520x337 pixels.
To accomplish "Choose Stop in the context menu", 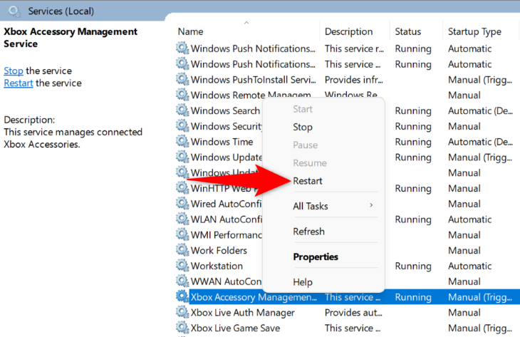I will 303,127.
